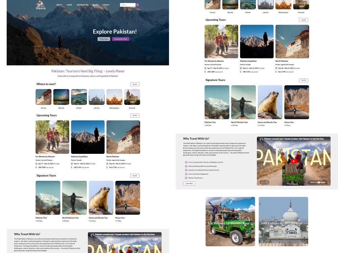
Task: Select Lahore destination thumbnail in left mockup
Action: [97, 97]
